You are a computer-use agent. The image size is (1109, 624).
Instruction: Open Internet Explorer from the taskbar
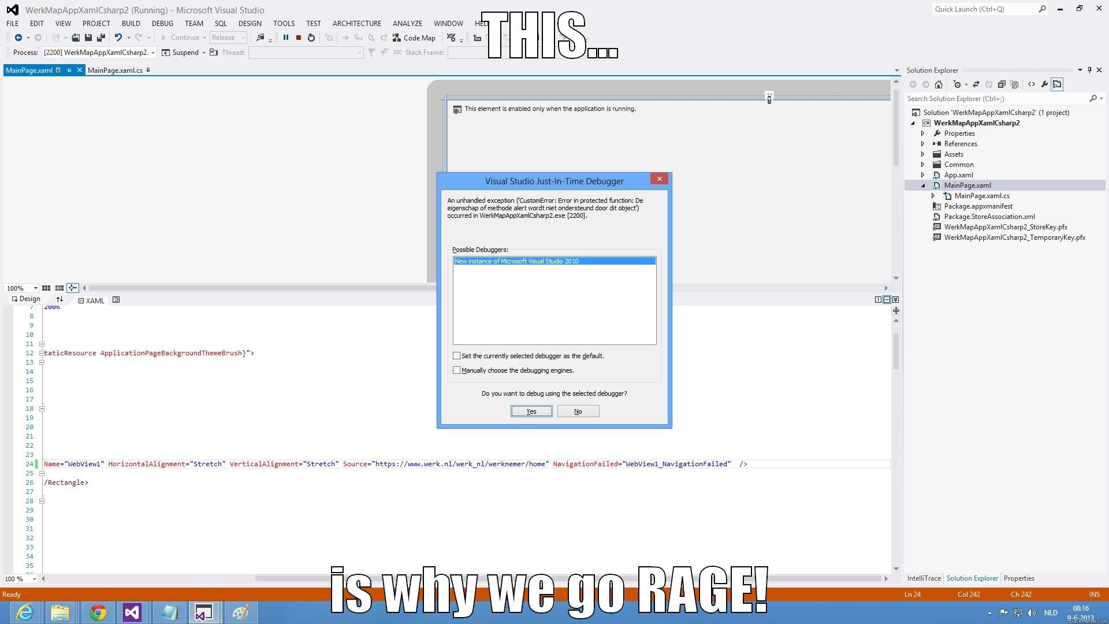25,612
